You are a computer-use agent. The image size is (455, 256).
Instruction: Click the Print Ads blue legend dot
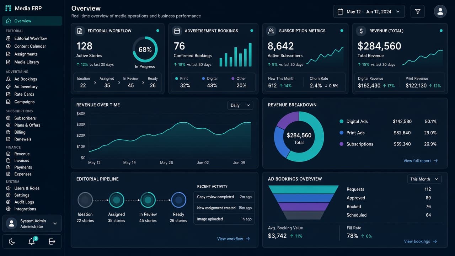point(342,133)
